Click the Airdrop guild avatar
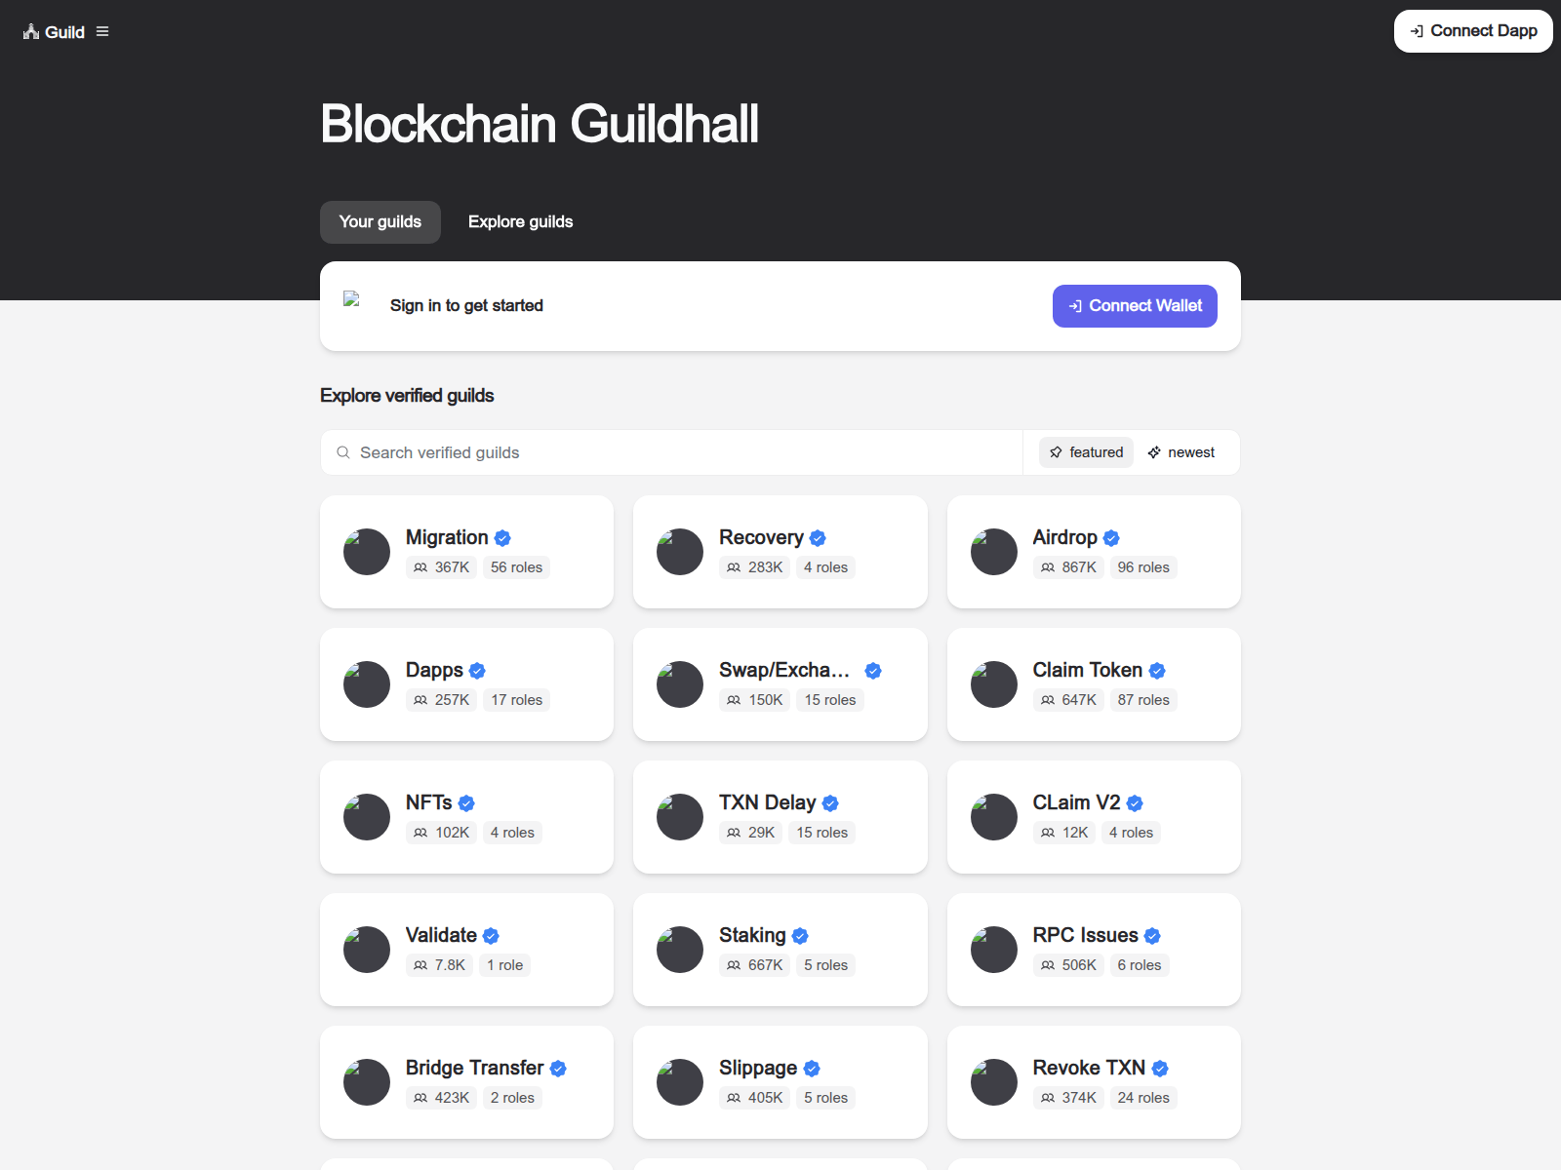This screenshot has height=1170, width=1561. click(993, 552)
